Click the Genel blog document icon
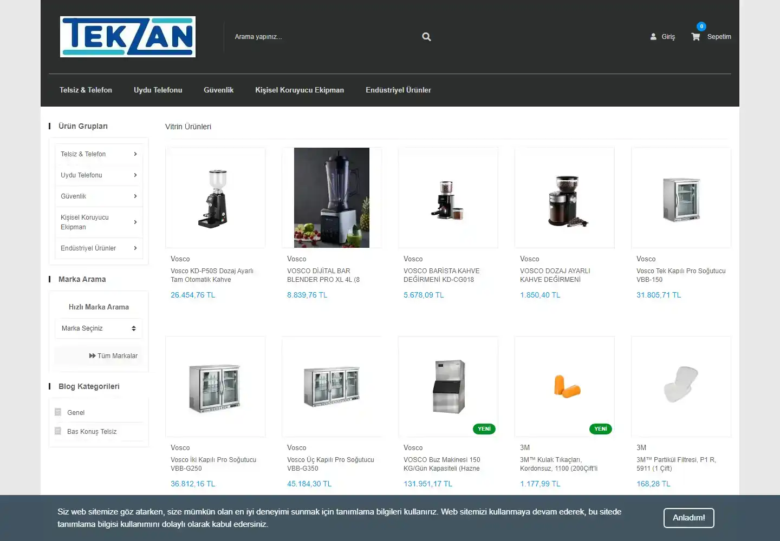The image size is (780, 541). (x=58, y=412)
